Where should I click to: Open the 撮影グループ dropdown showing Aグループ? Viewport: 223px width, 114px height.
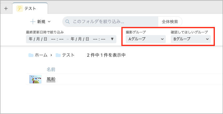(146, 39)
